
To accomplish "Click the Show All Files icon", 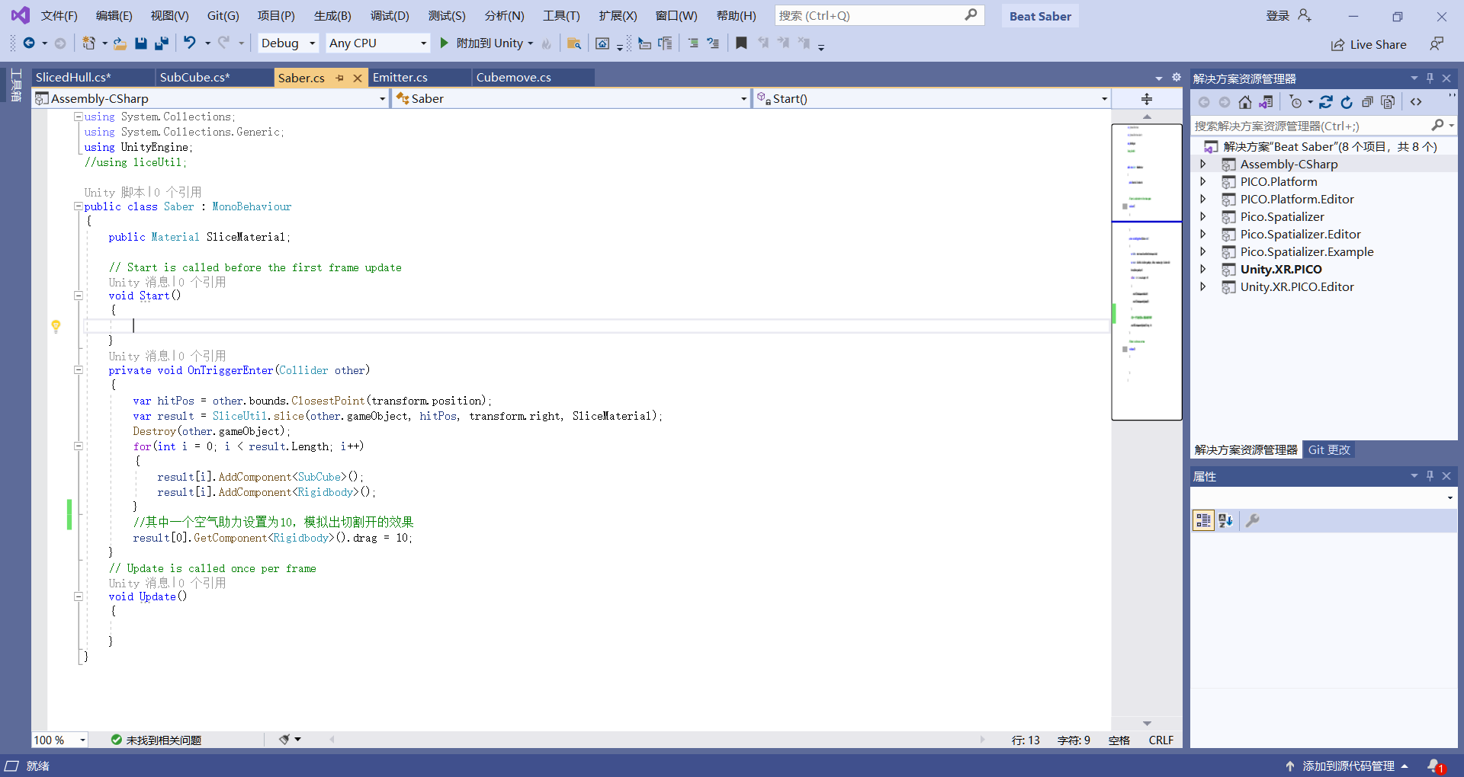I will (1388, 102).
